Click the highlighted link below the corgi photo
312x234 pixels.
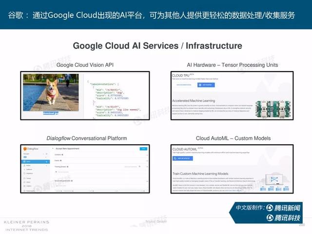(x=51, y=113)
